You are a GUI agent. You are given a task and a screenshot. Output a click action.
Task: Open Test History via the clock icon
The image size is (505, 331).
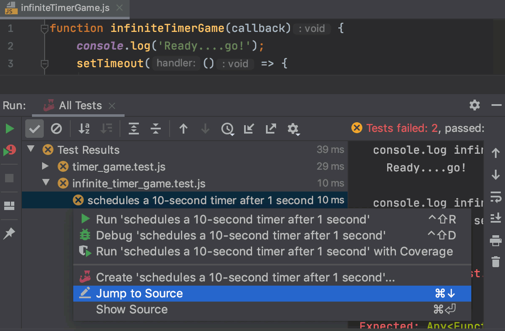[x=228, y=129]
